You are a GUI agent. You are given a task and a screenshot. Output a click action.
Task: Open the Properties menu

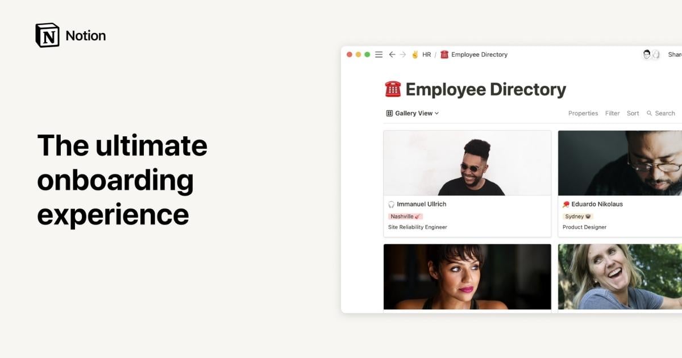pyautogui.click(x=583, y=113)
